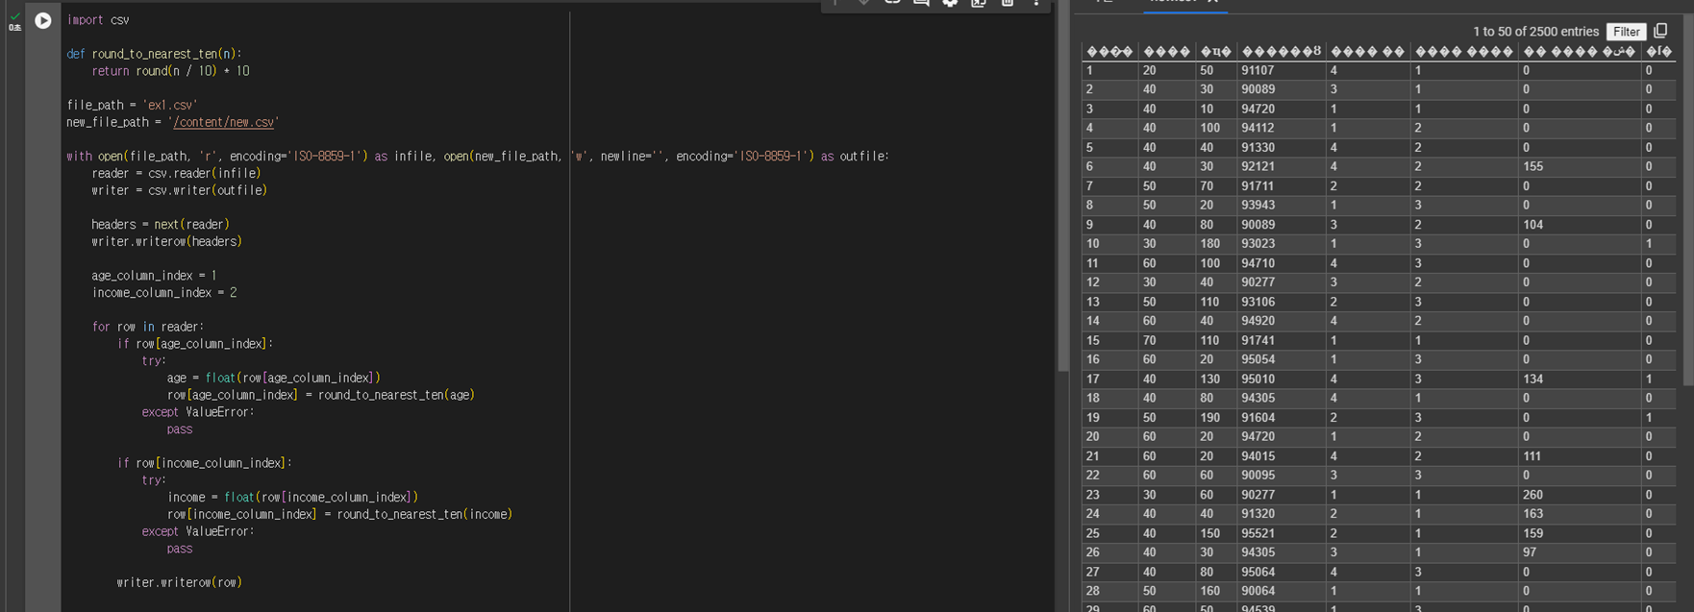Click the Filter button
The image size is (1694, 612).
click(x=1626, y=32)
